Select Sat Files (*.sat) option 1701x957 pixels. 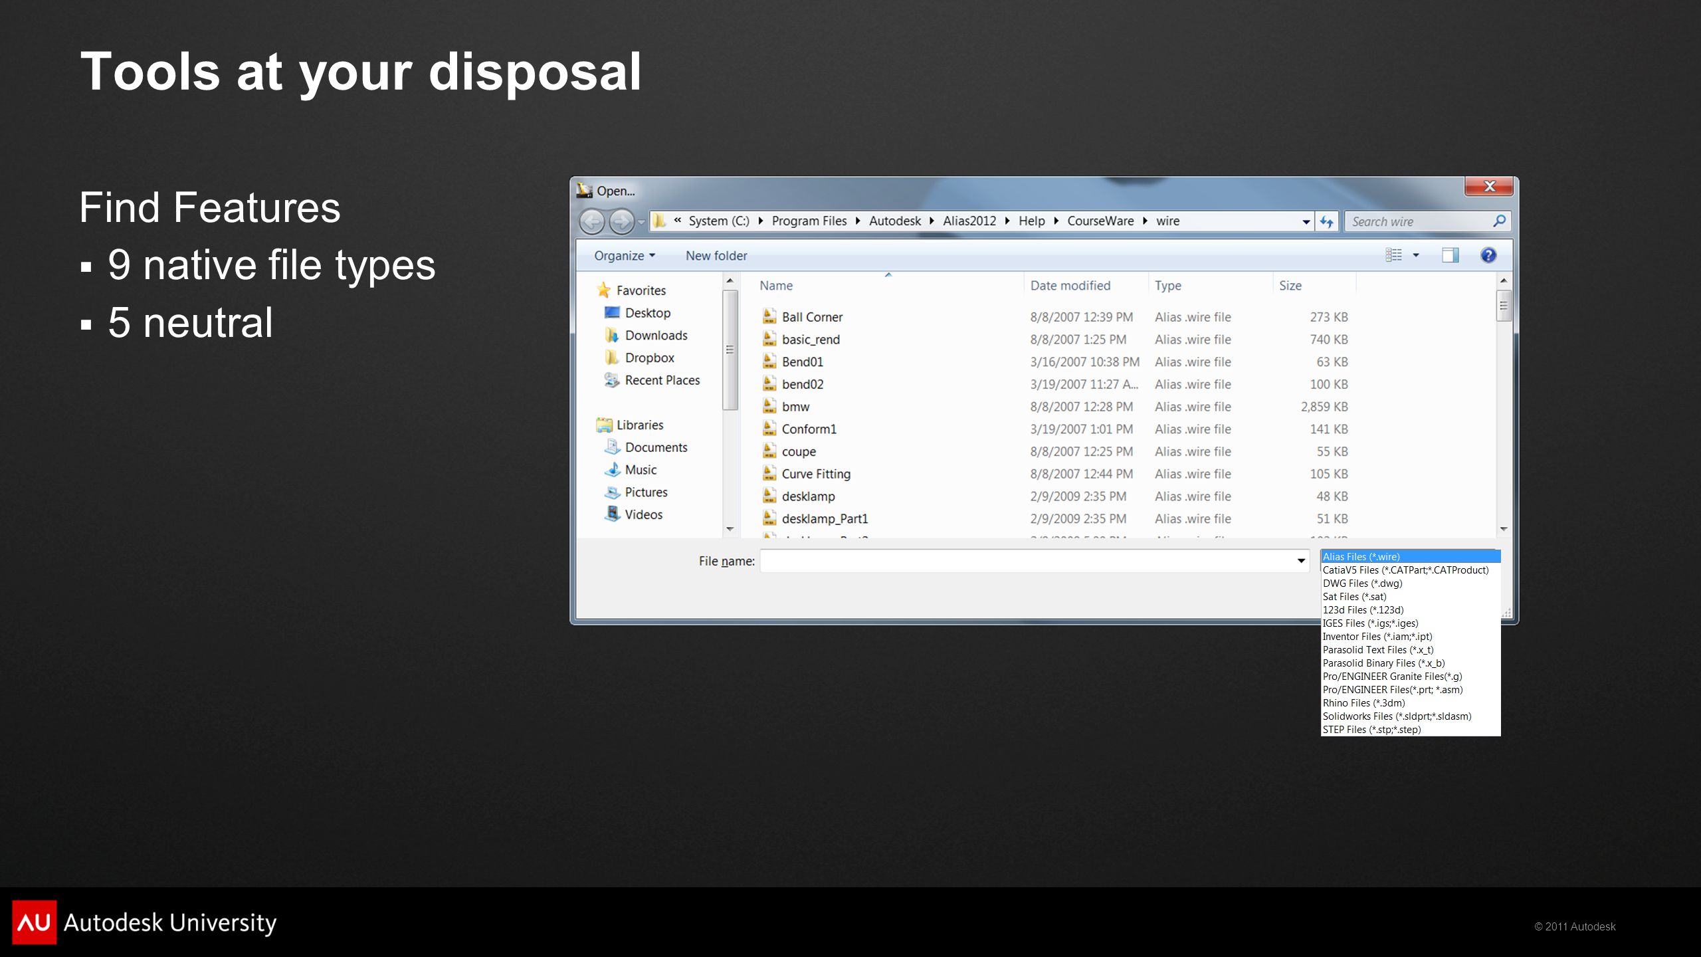click(1411, 597)
